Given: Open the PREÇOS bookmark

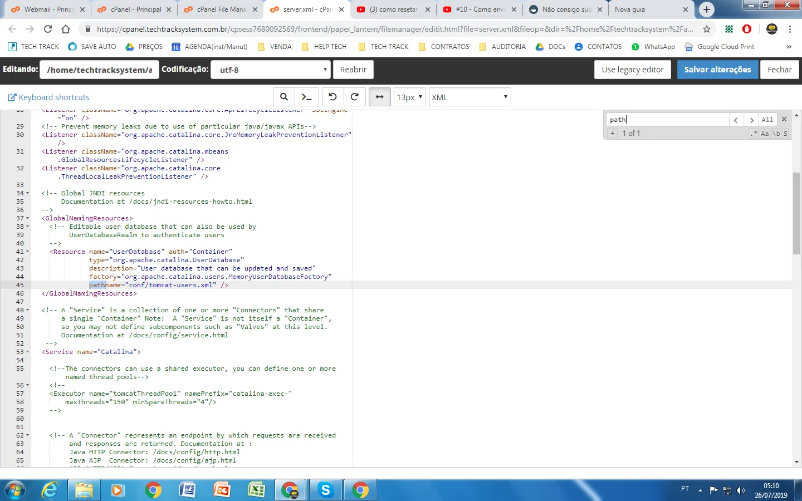Looking at the screenshot, I should click(x=144, y=47).
